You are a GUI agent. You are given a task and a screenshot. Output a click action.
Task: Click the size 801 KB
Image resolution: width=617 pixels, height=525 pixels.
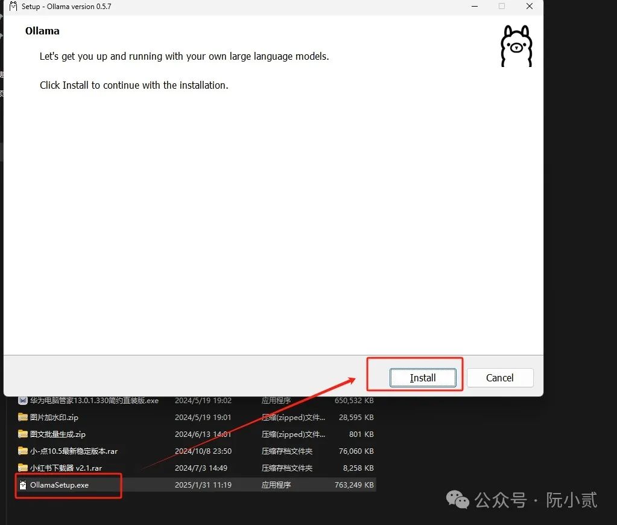coord(361,434)
